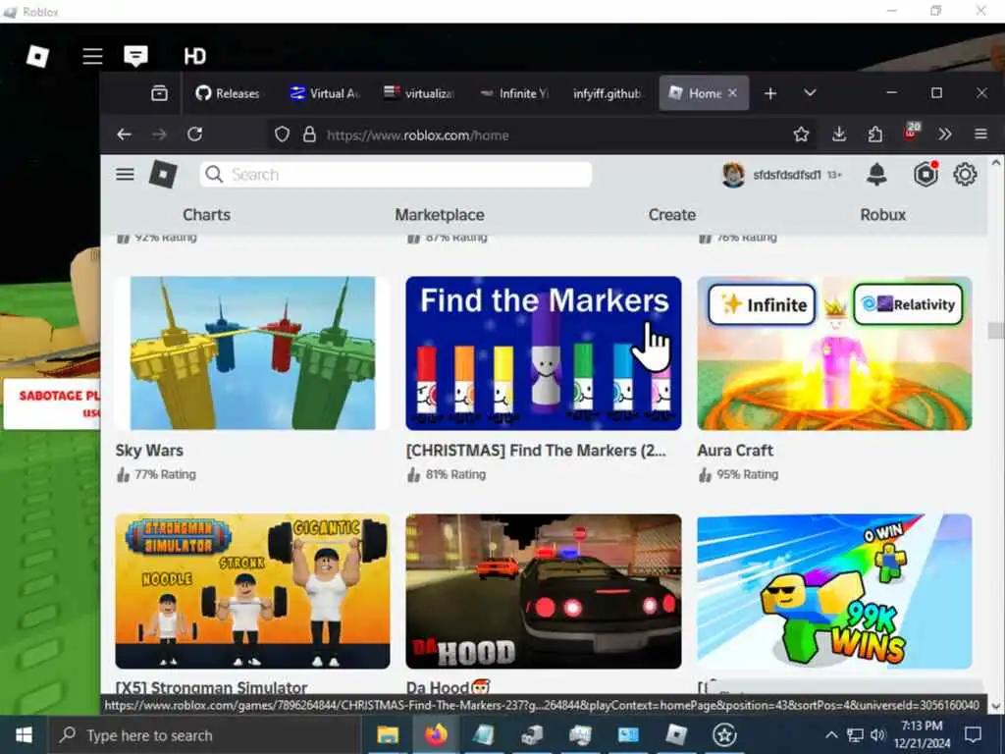
Task: Go to Create page
Action: (671, 215)
